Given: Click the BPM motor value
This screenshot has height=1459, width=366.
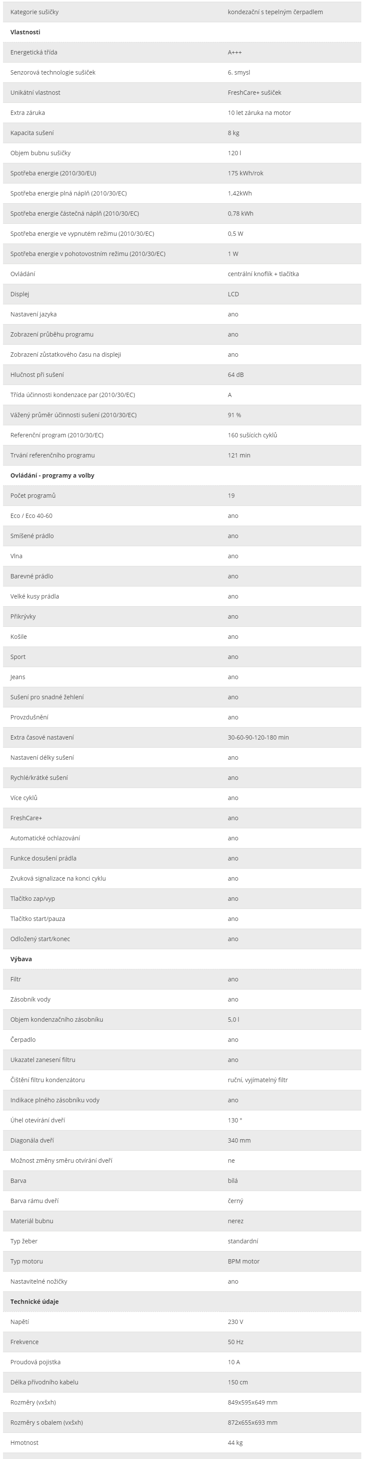Looking at the screenshot, I should pos(244,1261).
